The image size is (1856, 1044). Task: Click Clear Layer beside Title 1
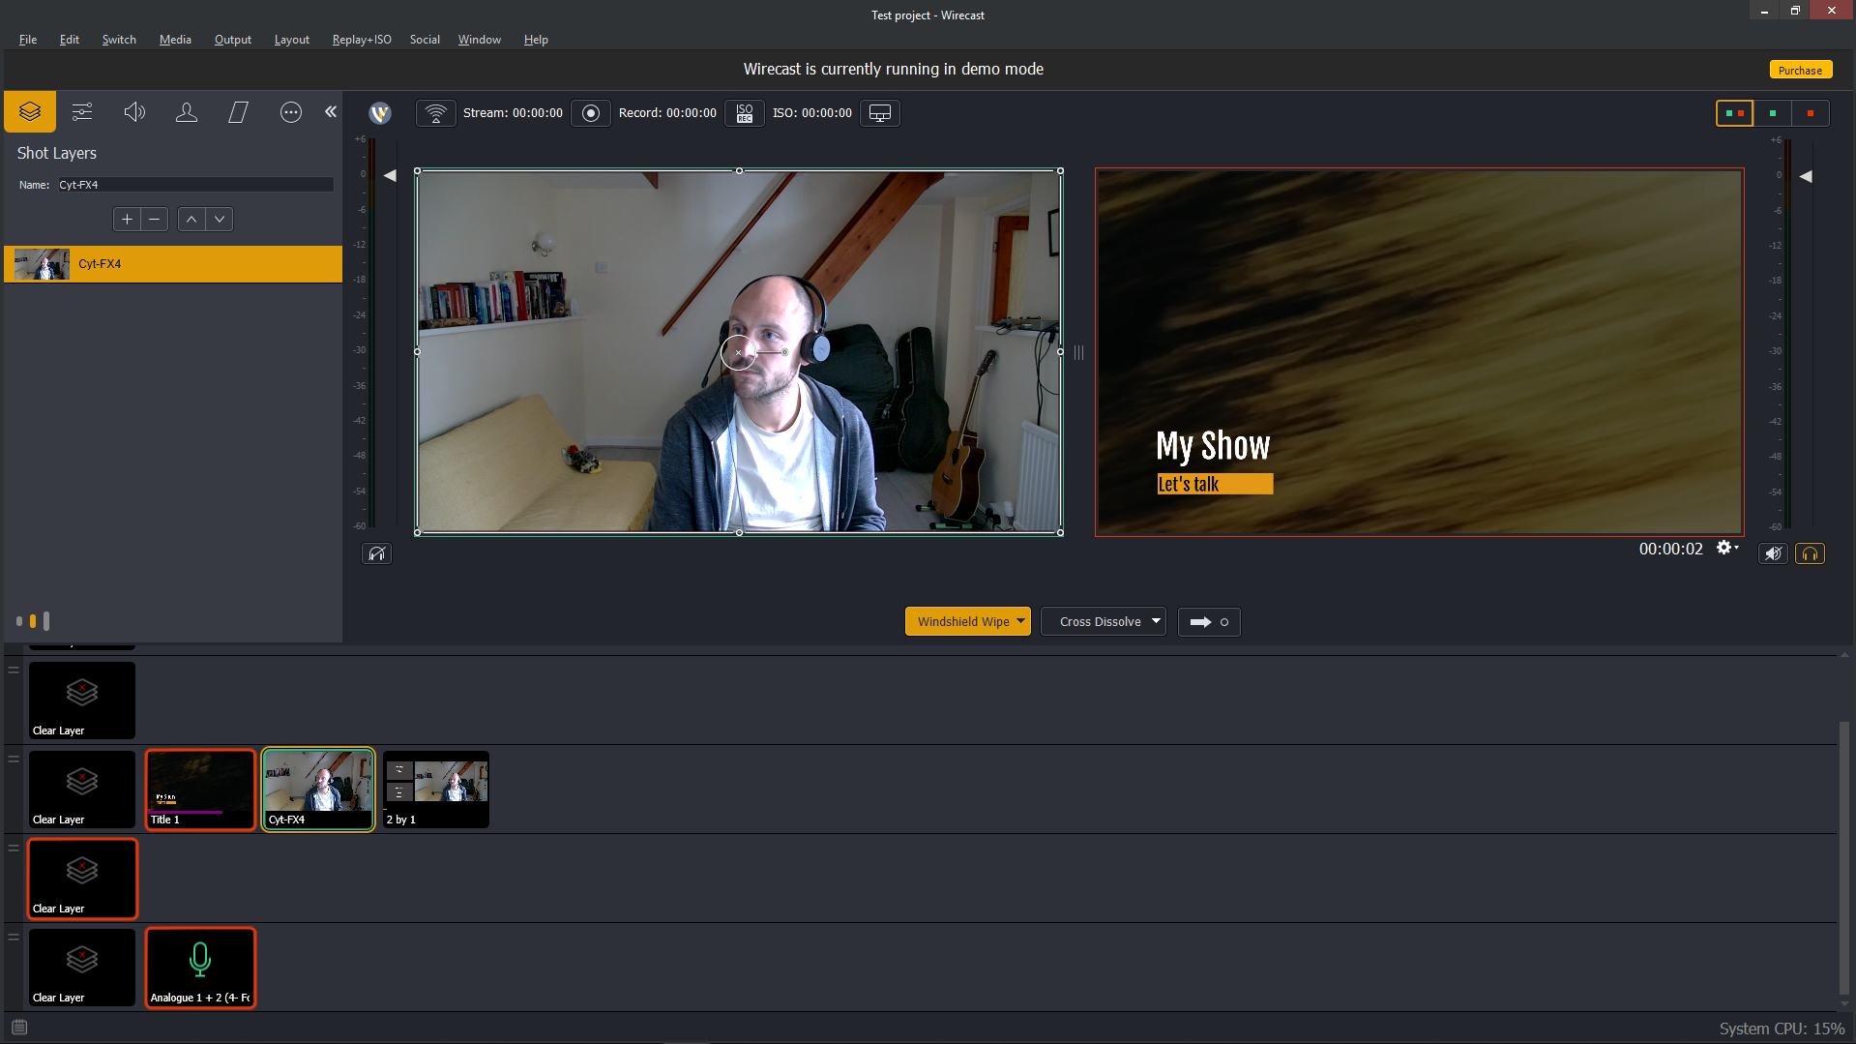(82, 790)
